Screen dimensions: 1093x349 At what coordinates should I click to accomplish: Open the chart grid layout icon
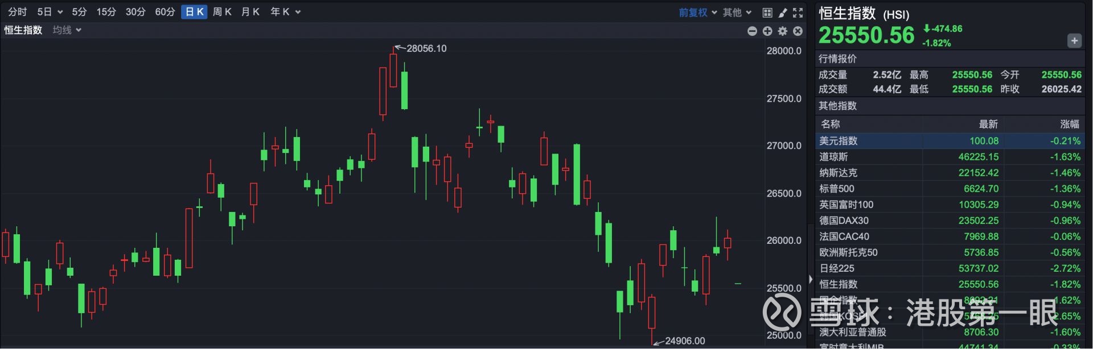(x=767, y=13)
